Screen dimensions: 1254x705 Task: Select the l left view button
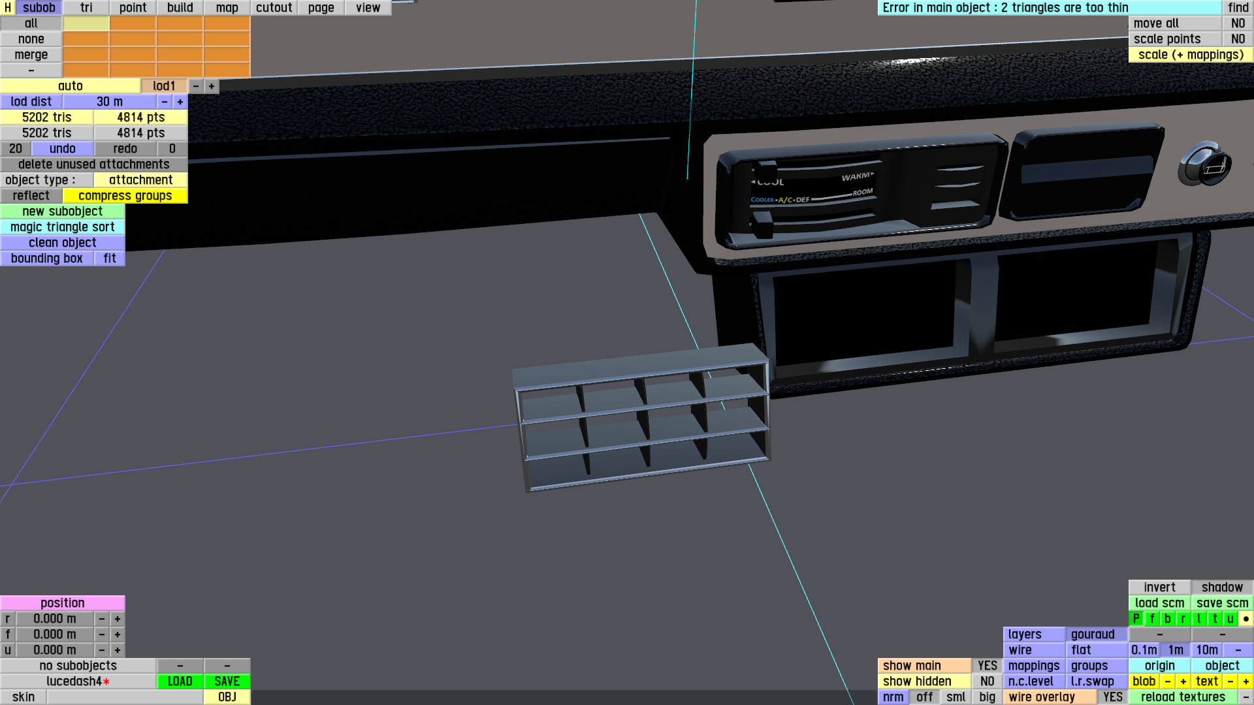coord(1198,619)
